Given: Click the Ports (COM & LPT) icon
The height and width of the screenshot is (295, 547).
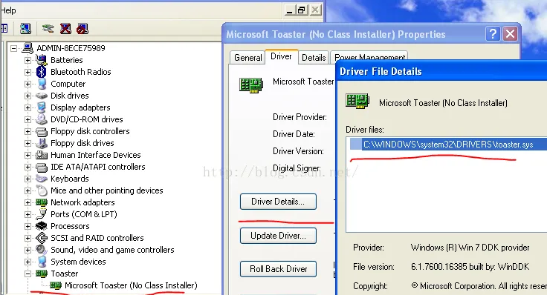Looking at the screenshot, I should pyautogui.click(x=42, y=214).
